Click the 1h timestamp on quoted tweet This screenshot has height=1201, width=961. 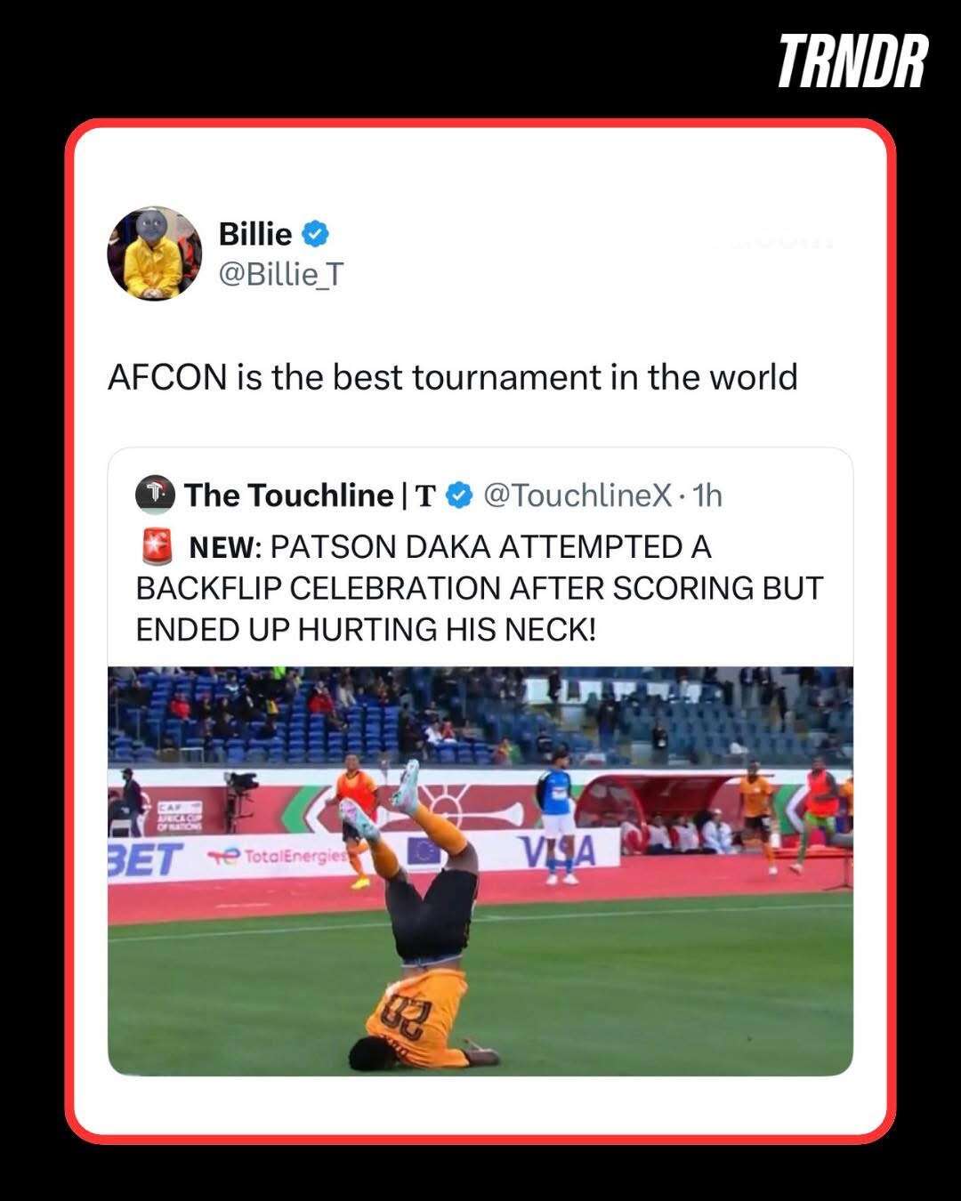click(x=707, y=496)
